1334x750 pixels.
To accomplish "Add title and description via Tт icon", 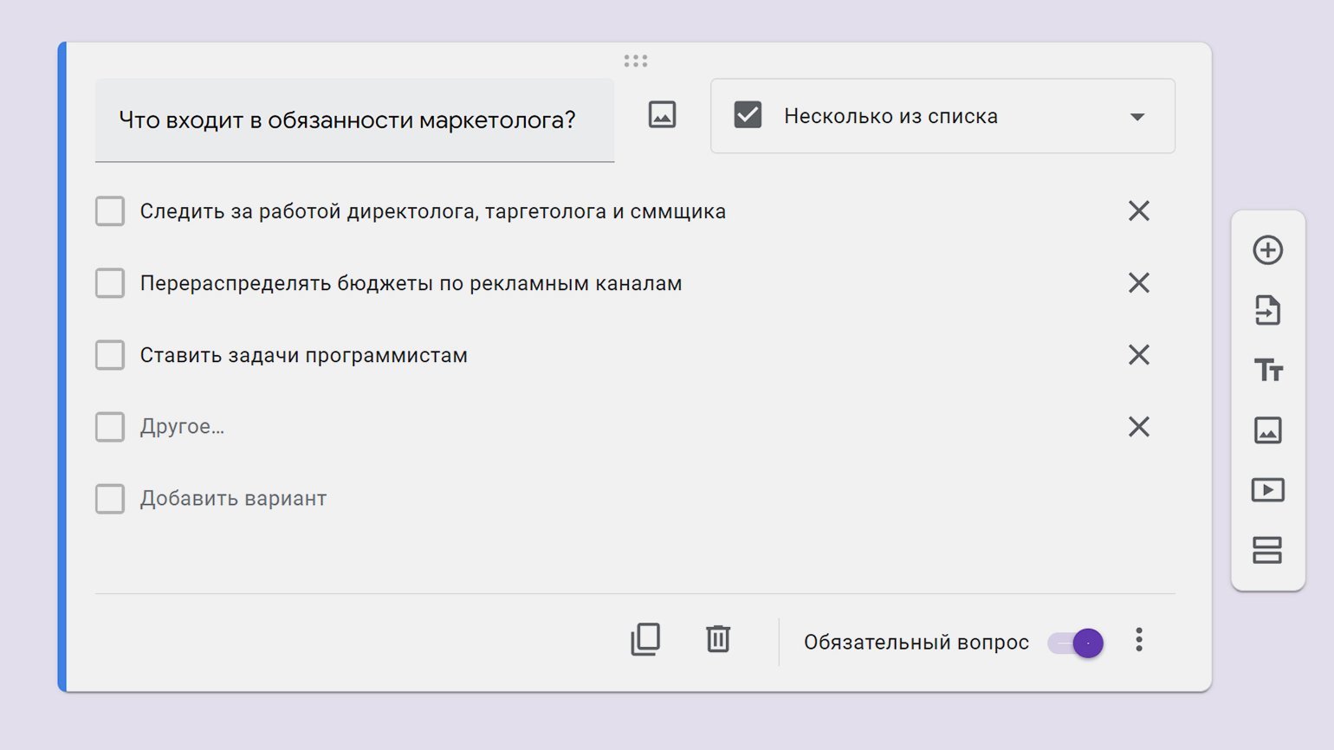I will click(1268, 370).
